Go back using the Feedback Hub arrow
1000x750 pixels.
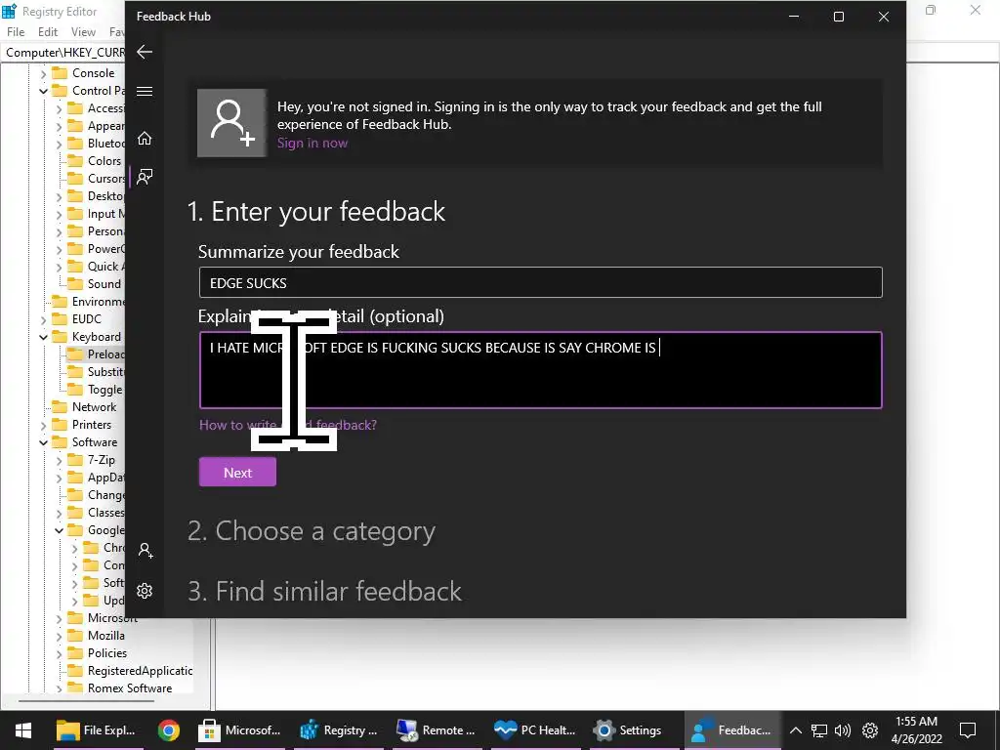click(145, 52)
